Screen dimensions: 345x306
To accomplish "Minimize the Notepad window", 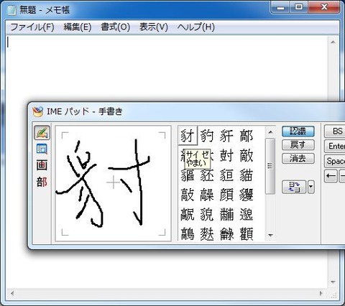I will [281, 7].
